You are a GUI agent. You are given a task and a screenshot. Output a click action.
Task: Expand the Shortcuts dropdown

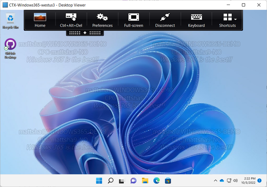228,20
